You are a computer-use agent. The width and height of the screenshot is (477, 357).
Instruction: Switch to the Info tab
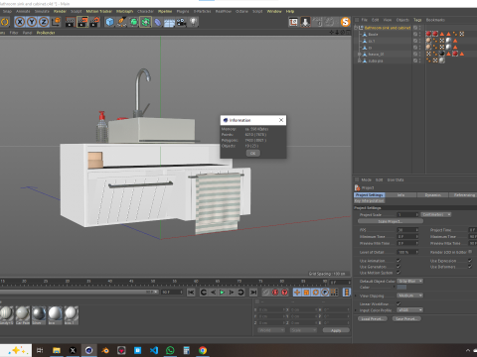(x=400, y=195)
